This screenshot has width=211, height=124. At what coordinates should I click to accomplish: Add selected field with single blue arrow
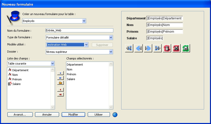pyautogui.click(x=60, y=73)
